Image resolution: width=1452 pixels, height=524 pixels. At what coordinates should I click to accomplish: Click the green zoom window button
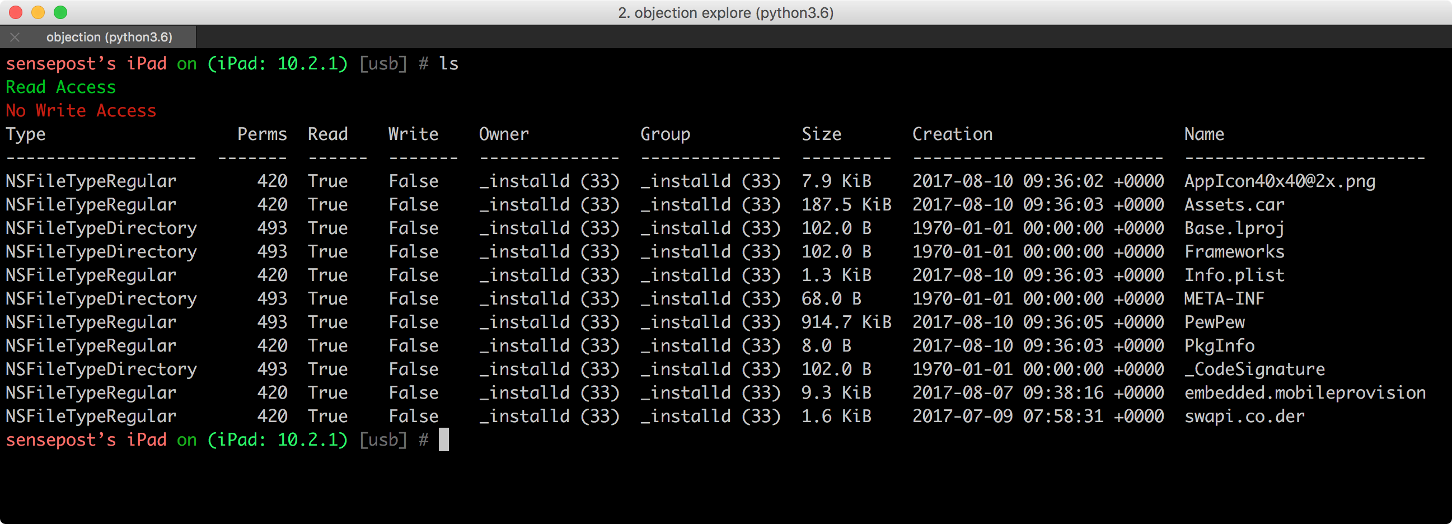coord(60,12)
